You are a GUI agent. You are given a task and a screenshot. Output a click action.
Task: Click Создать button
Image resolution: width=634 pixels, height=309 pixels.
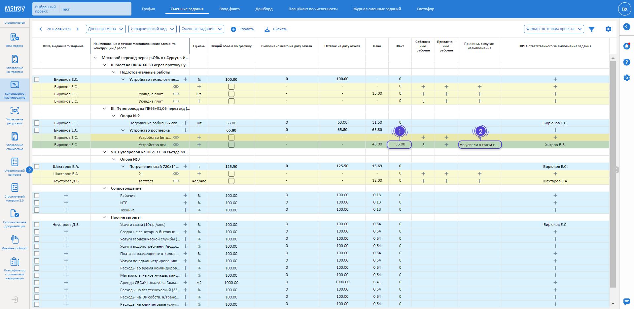pyautogui.click(x=242, y=29)
